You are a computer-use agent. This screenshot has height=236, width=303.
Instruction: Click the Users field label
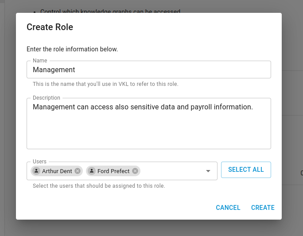pyautogui.click(x=39, y=162)
